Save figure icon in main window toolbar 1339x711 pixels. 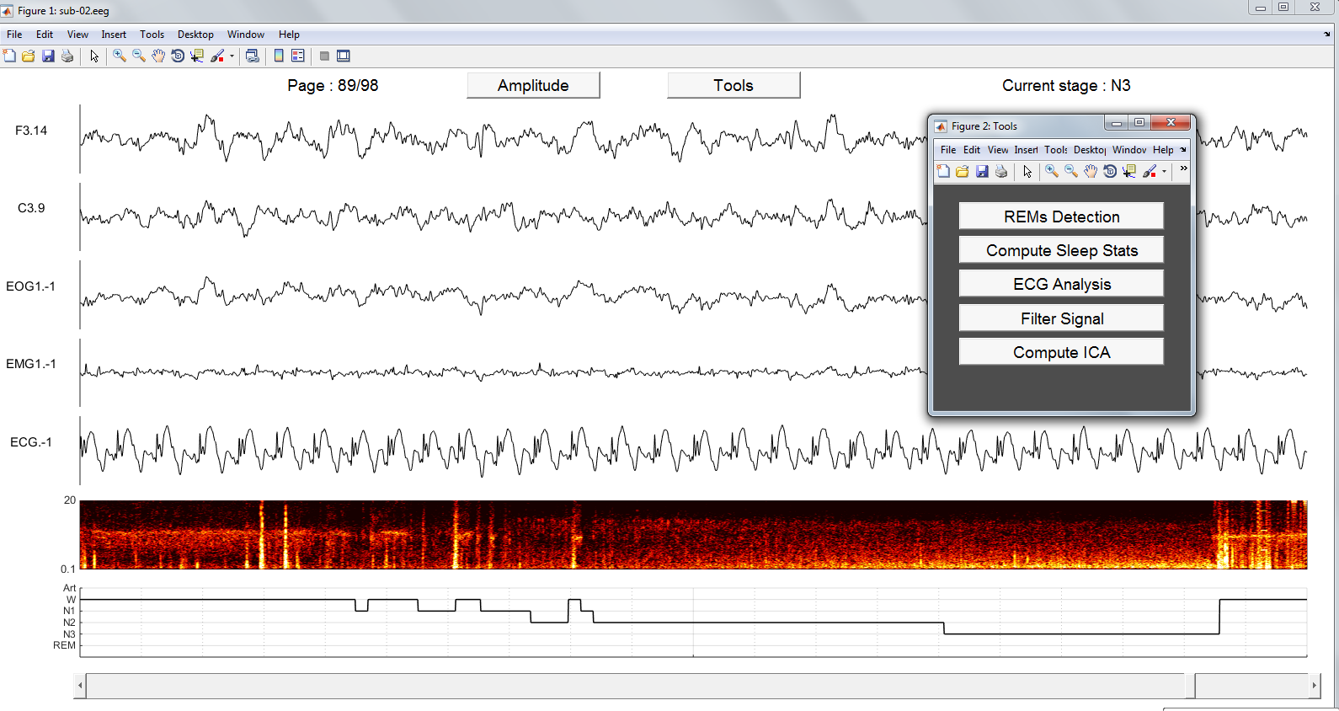(48, 56)
